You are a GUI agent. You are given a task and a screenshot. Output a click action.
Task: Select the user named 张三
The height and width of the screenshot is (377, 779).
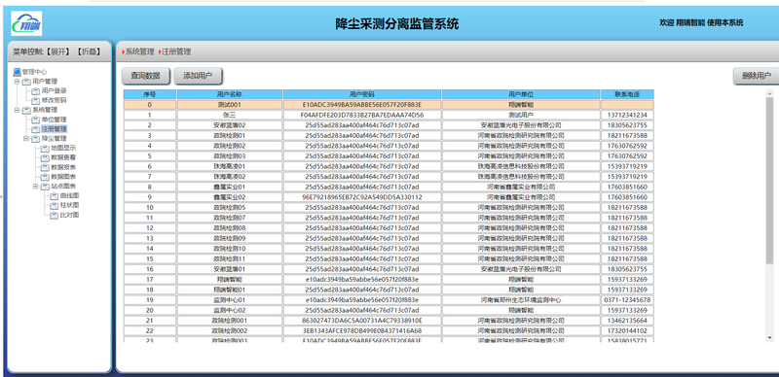230,115
